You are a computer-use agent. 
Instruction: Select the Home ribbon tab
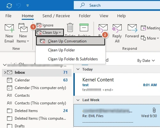[x=28, y=16]
